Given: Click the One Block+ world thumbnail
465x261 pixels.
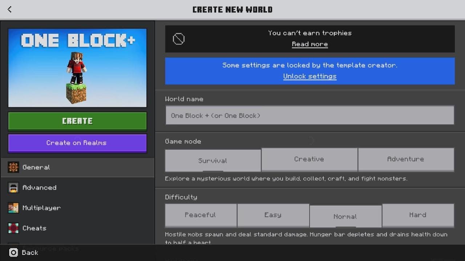Looking at the screenshot, I should coord(77,68).
